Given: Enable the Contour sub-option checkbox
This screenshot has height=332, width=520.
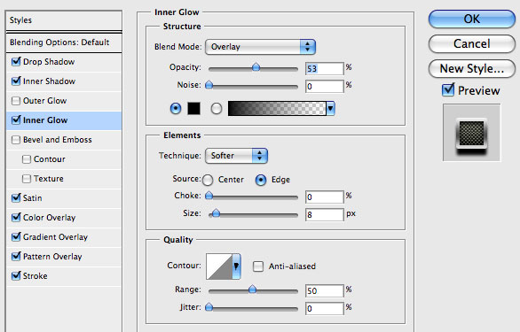Looking at the screenshot, I should [27, 159].
